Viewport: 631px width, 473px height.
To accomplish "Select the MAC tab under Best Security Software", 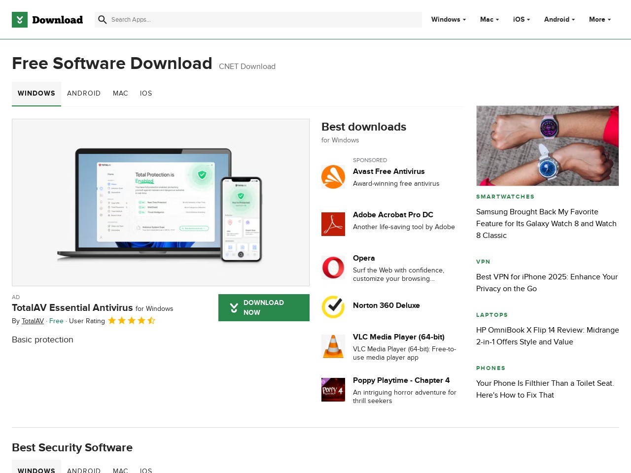I will (x=120, y=471).
